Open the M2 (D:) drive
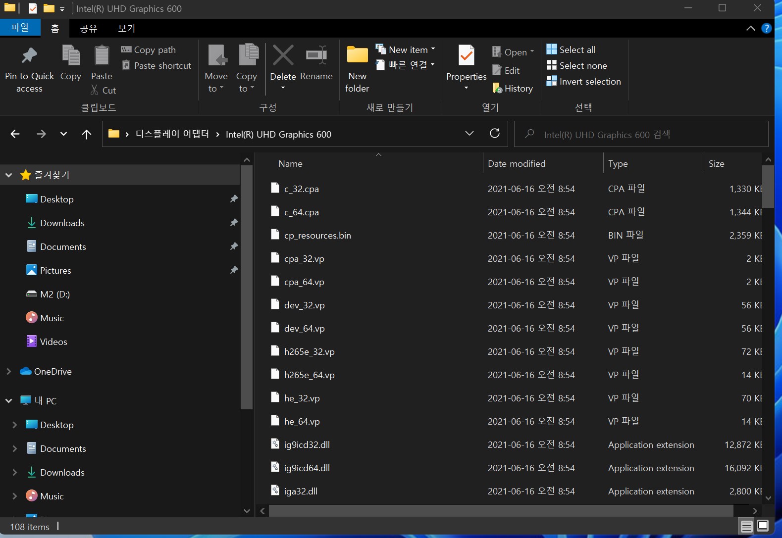The height and width of the screenshot is (538, 782). (x=48, y=294)
